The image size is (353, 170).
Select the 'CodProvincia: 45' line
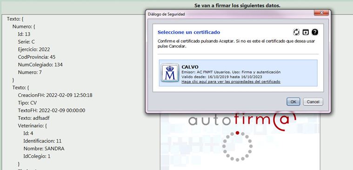(37, 57)
